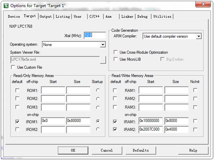
Task: Open the ARM Compiler version dropdown
Action: click(x=199, y=37)
